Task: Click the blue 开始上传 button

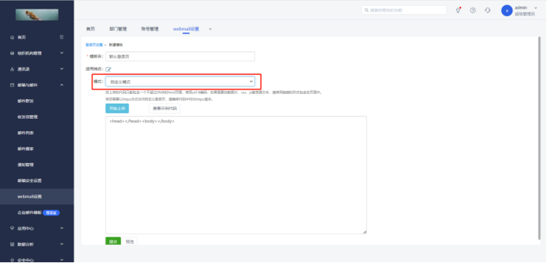Action: tap(117, 109)
